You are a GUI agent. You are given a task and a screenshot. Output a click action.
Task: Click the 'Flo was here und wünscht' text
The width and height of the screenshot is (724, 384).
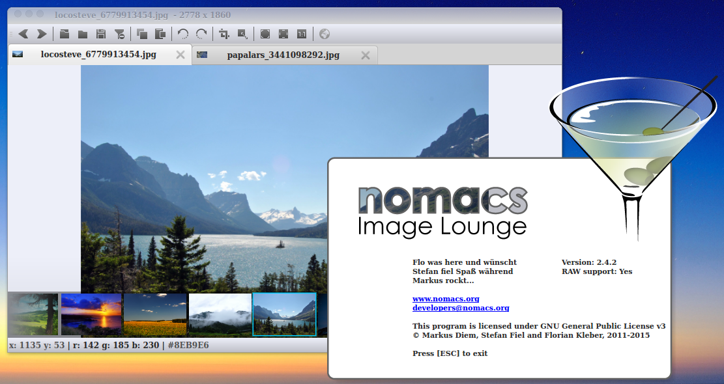(465, 262)
